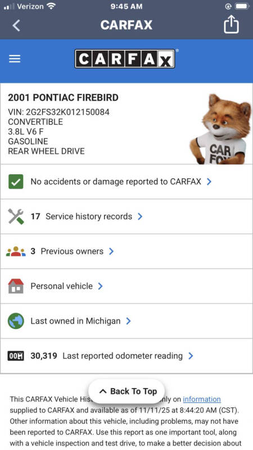The height and width of the screenshot is (450, 253).
Task: Open the share icon at top right
Action: point(231,24)
